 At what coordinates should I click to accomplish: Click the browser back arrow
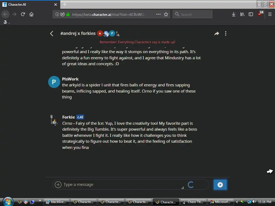click(x=5, y=14)
